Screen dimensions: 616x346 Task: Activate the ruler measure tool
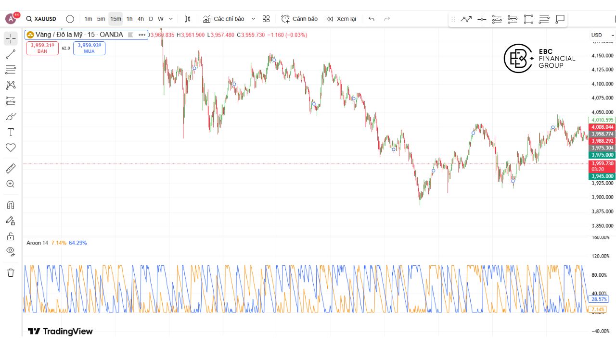pos(11,168)
